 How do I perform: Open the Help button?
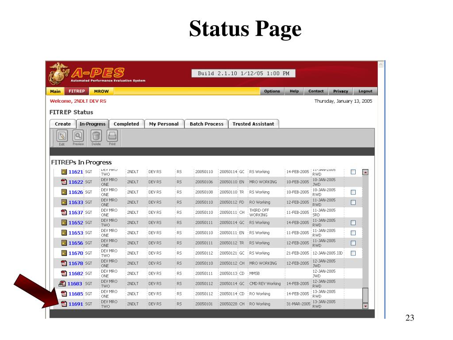pos(294,91)
